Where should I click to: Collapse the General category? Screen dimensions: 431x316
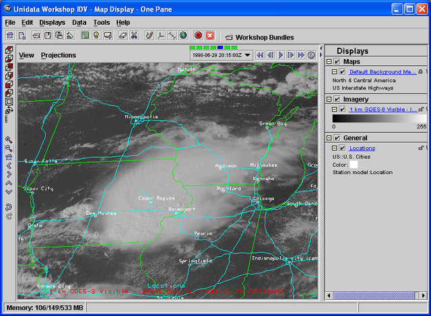tap(329, 139)
